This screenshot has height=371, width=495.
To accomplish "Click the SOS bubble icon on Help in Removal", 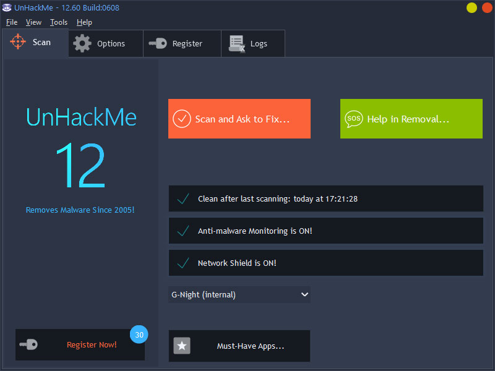I will (355, 119).
